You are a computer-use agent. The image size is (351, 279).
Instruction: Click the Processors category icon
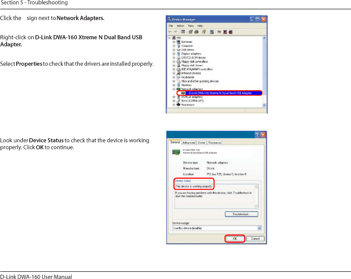(x=179, y=105)
